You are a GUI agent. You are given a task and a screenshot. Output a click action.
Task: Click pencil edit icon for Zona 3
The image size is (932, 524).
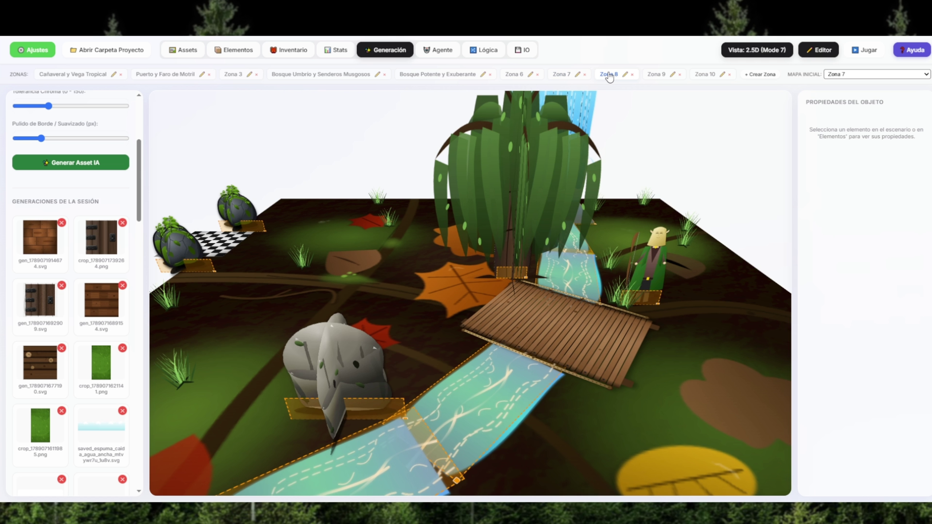pyautogui.click(x=249, y=74)
